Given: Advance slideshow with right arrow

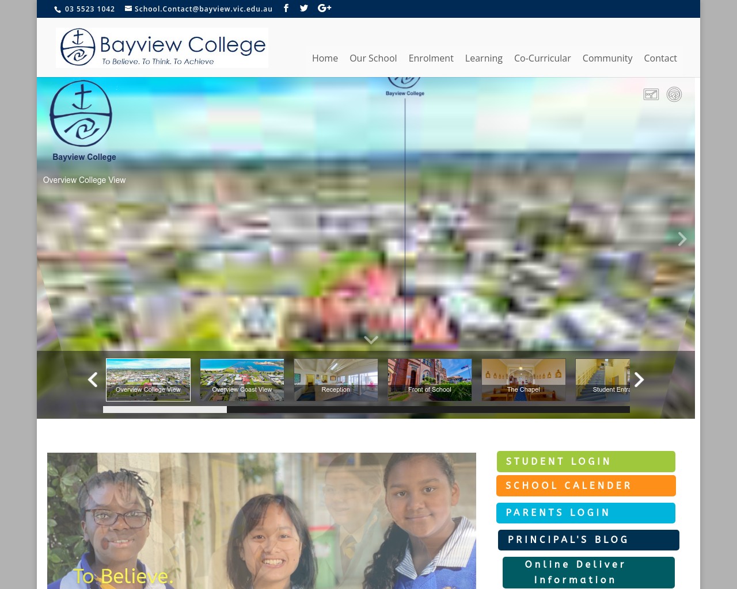Looking at the screenshot, I should tap(682, 239).
